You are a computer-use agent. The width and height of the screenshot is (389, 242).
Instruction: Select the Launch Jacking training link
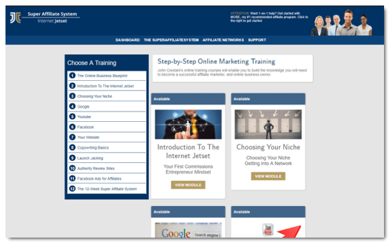(x=90, y=158)
